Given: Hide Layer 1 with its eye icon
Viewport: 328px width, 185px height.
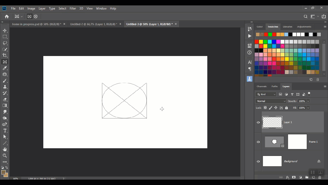Looking at the screenshot, I should (x=258, y=122).
